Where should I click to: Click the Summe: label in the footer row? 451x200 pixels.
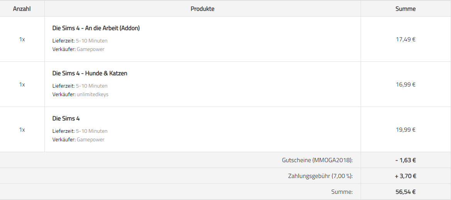pyautogui.click(x=342, y=192)
